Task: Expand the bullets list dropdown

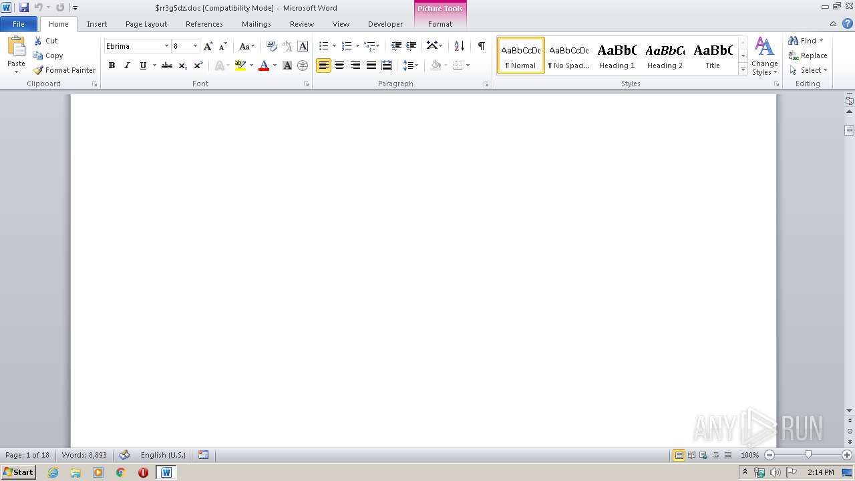Action: coord(335,46)
